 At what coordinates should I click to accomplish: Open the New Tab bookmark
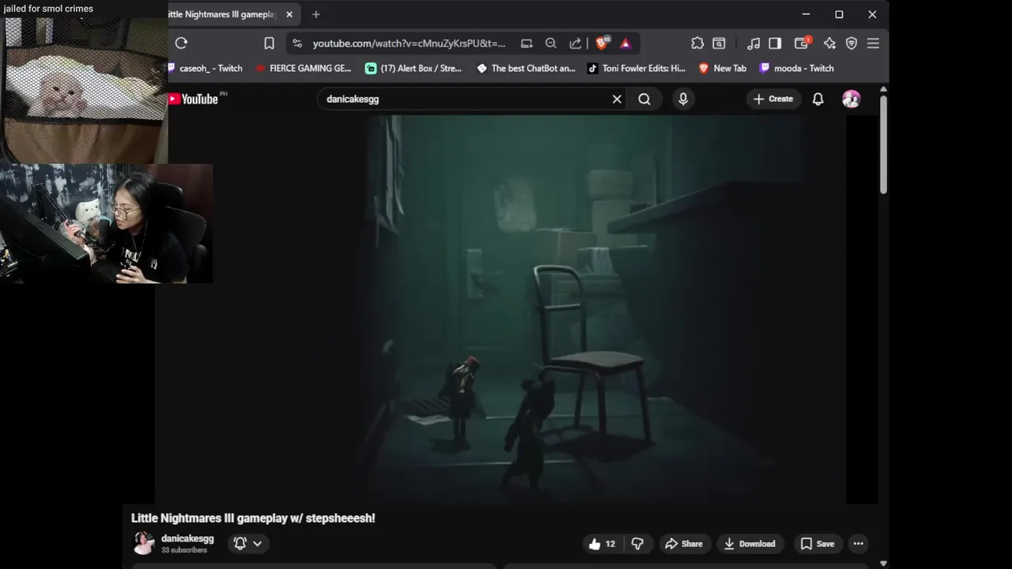click(723, 69)
